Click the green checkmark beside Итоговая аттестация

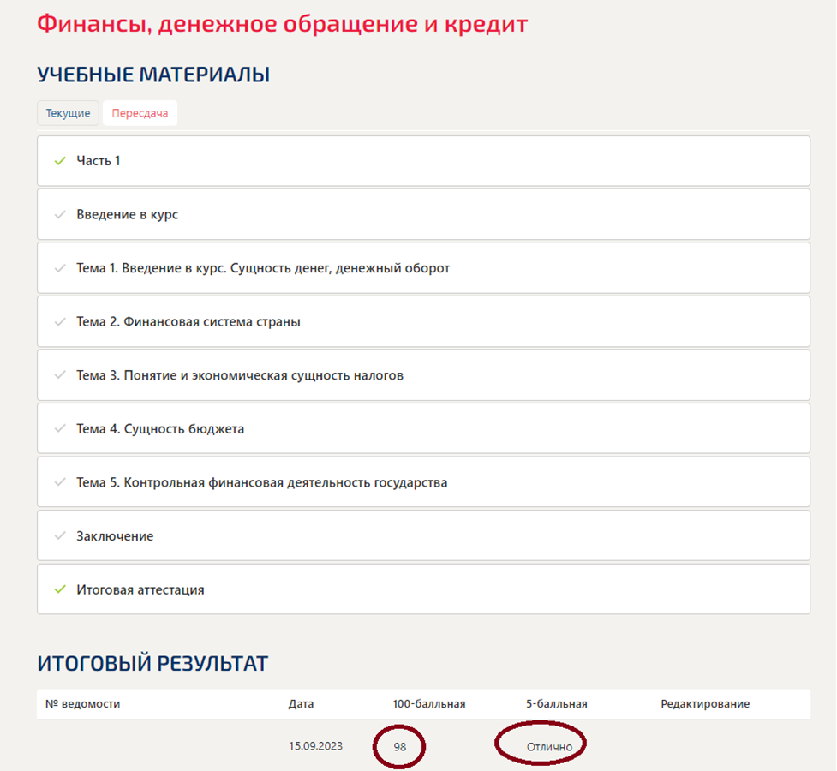click(x=60, y=589)
